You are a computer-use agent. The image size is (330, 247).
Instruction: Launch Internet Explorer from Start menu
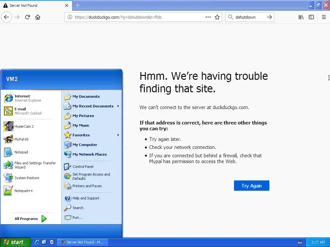(x=31, y=98)
